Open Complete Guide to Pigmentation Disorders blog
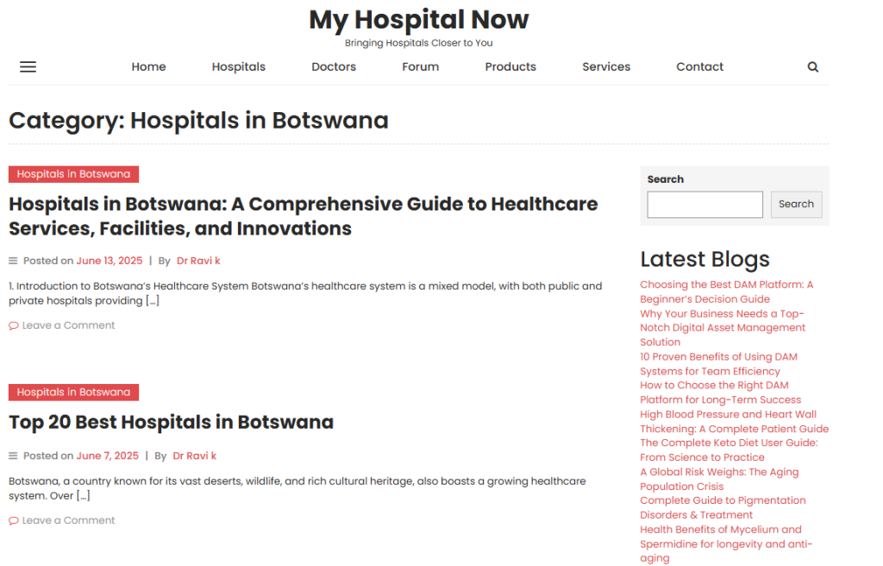The height and width of the screenshot is (566, 883). point(723,508)
